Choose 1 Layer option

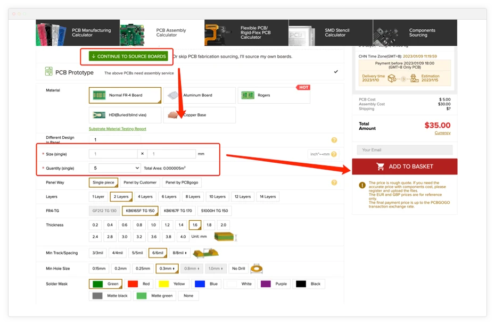(98, 197)
